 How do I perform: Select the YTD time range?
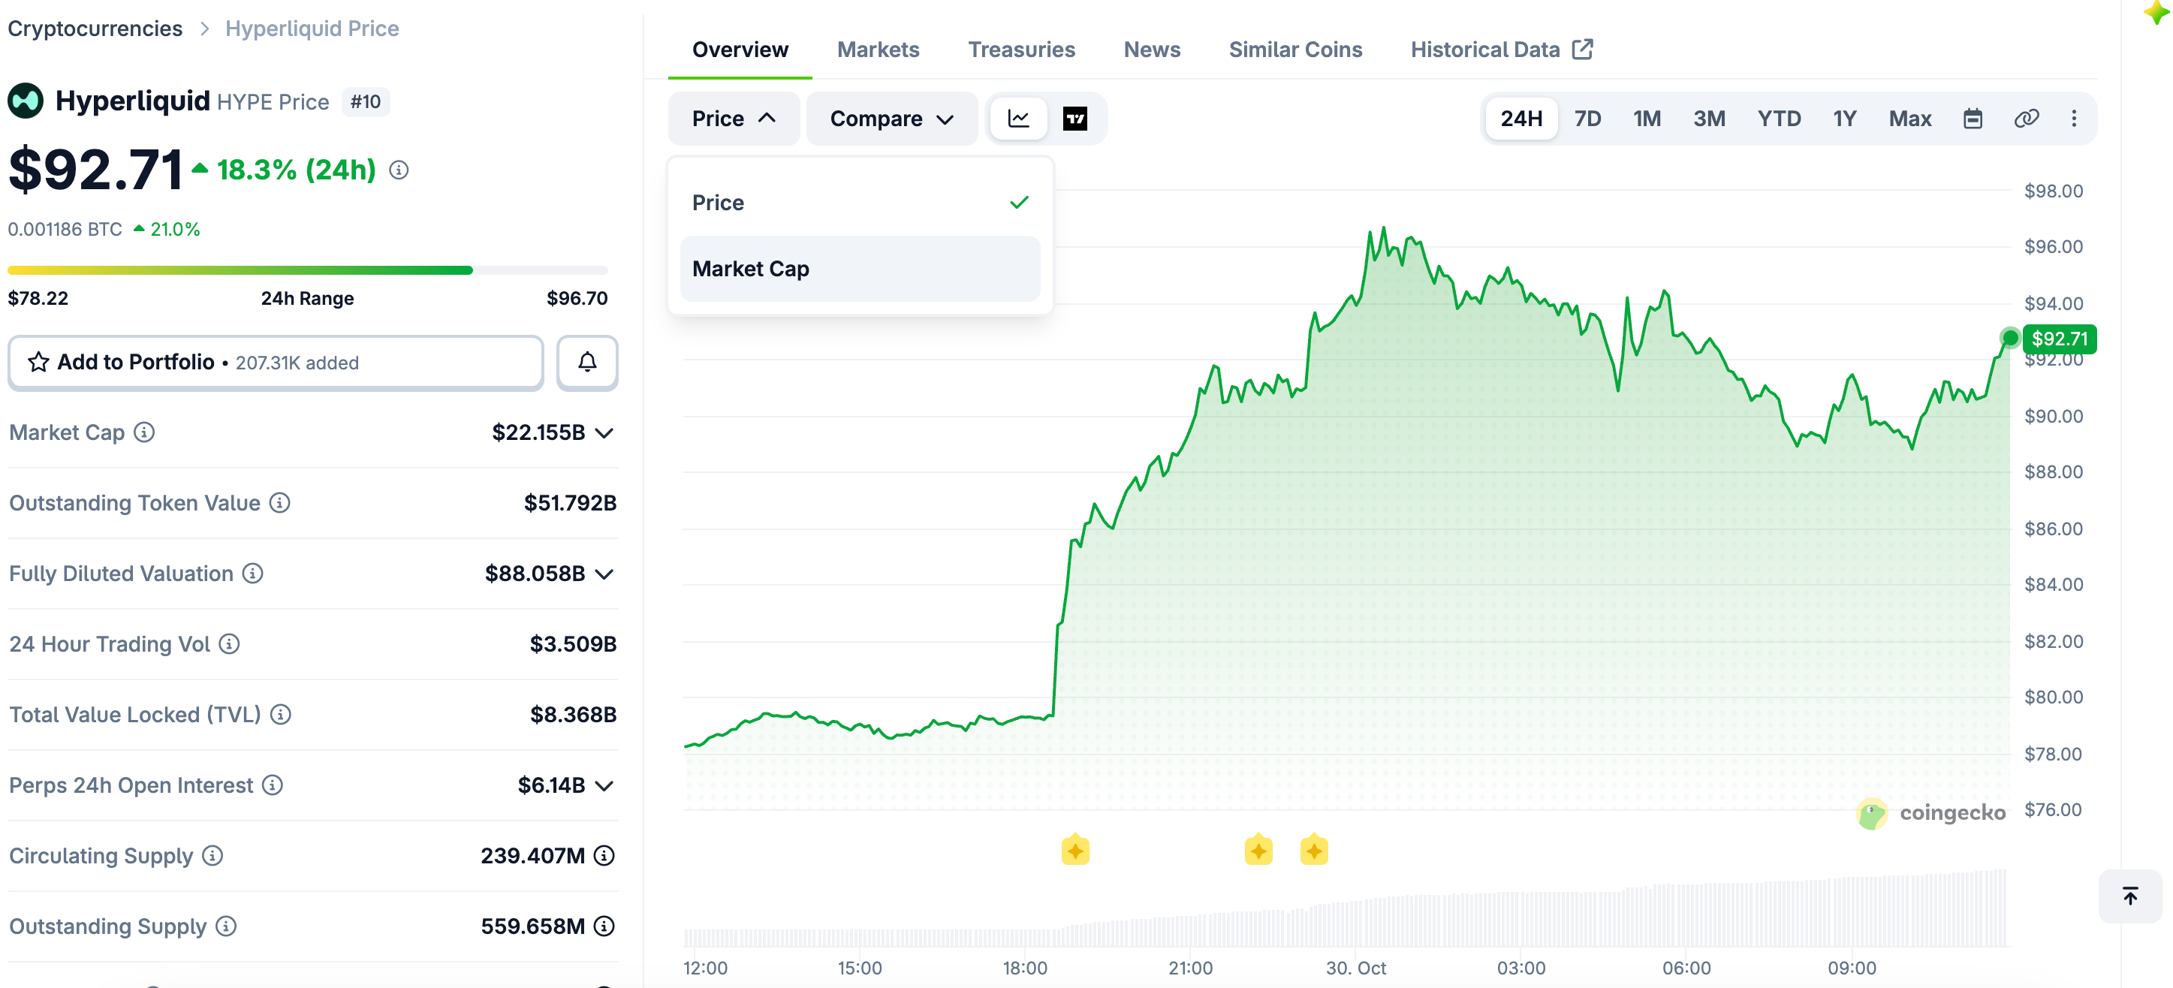coord(1779,119)
